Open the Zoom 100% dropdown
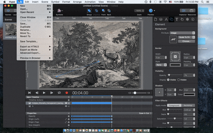213x133 pixels. (139, 11)
